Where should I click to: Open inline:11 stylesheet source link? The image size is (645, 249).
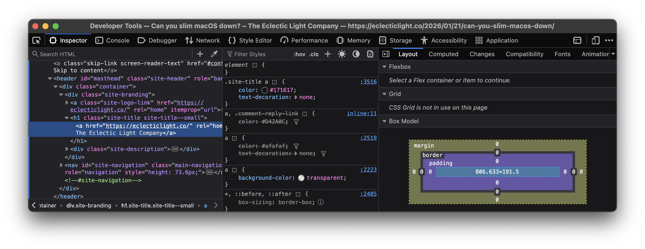click(361, 114)
